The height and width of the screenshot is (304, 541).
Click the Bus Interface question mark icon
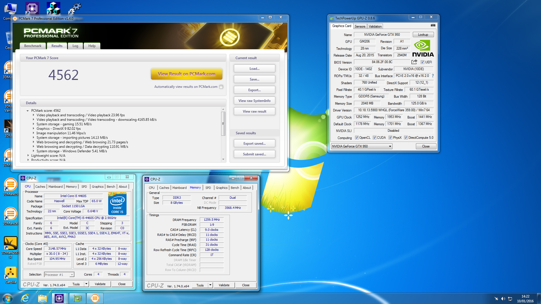(x=433, y=76)
